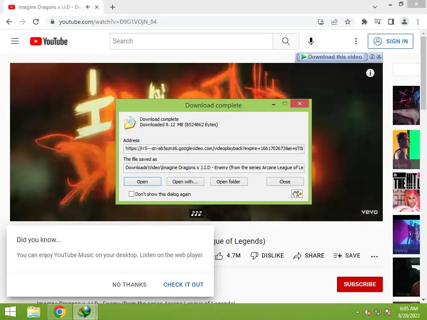
Task: Open the tab search dropdown chevron
Action: click(x=375, y=7)
